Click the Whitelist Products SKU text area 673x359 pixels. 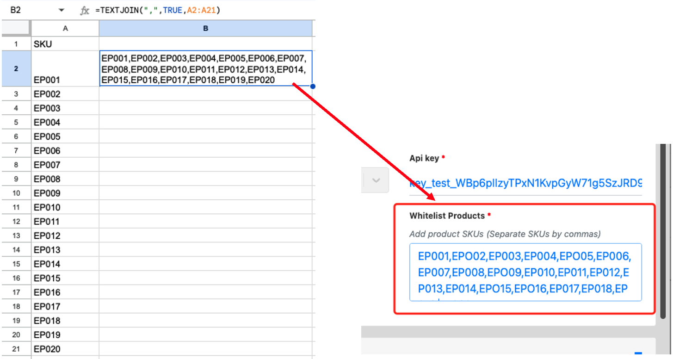(x=525, y=272)
